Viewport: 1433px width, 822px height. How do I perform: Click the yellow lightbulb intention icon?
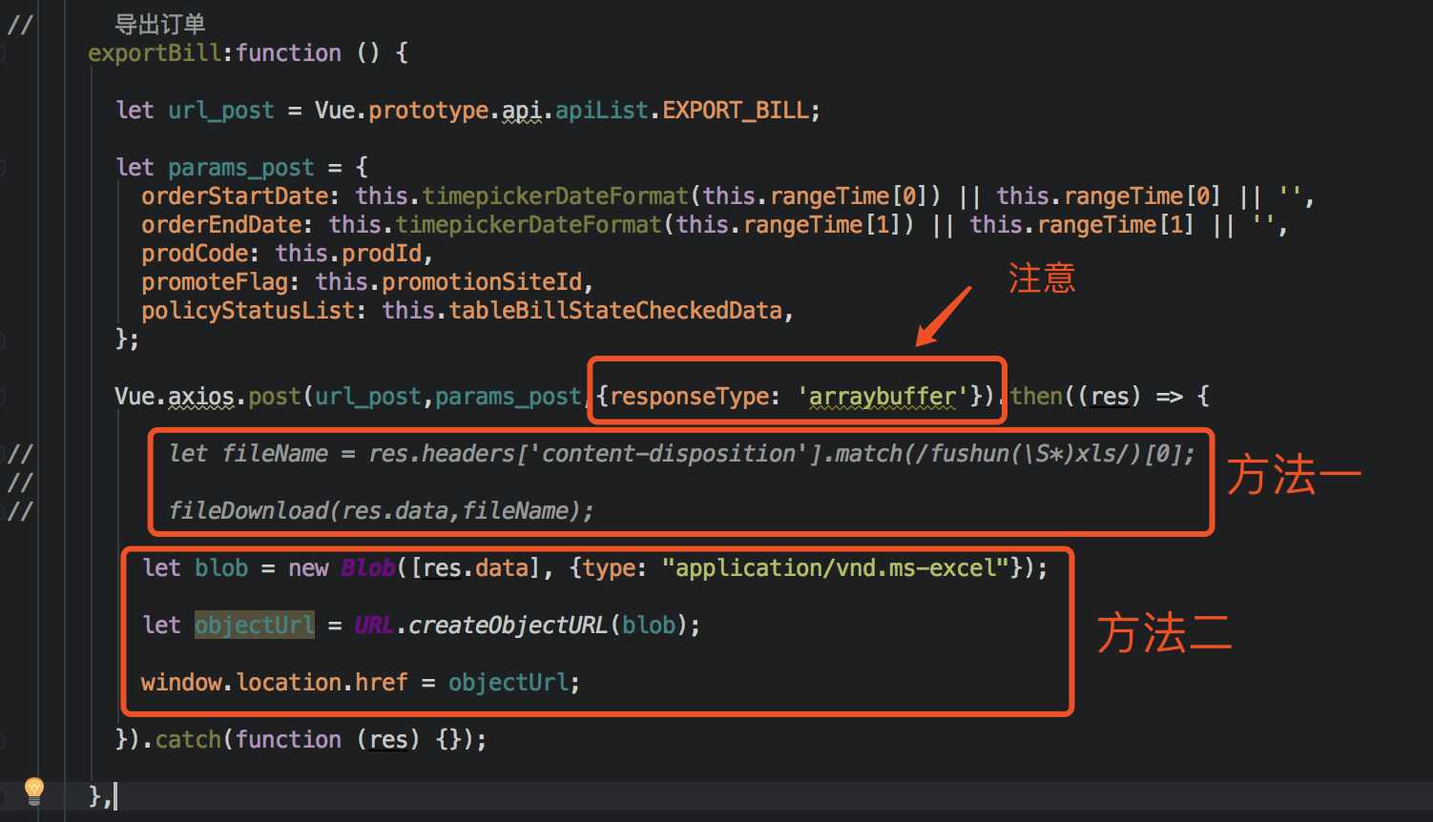click(x=34, y=791)
